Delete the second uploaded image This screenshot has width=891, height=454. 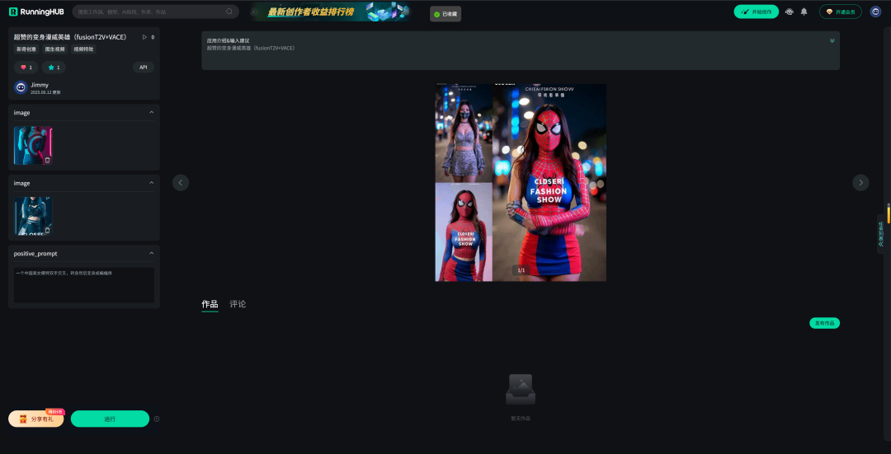(x=47, y=231)
